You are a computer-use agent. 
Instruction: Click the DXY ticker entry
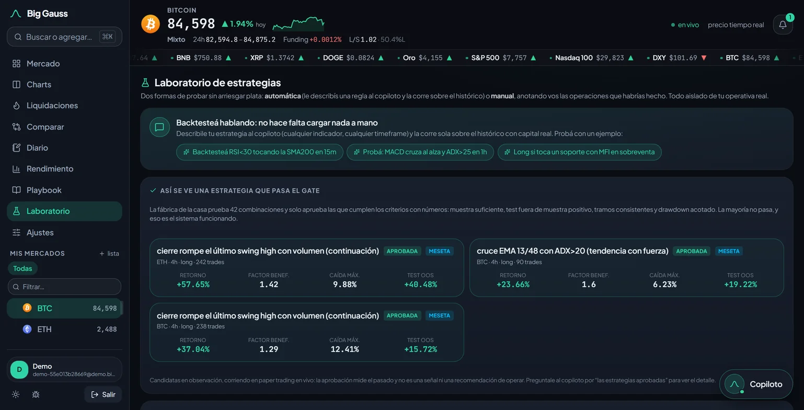(676, 58)
